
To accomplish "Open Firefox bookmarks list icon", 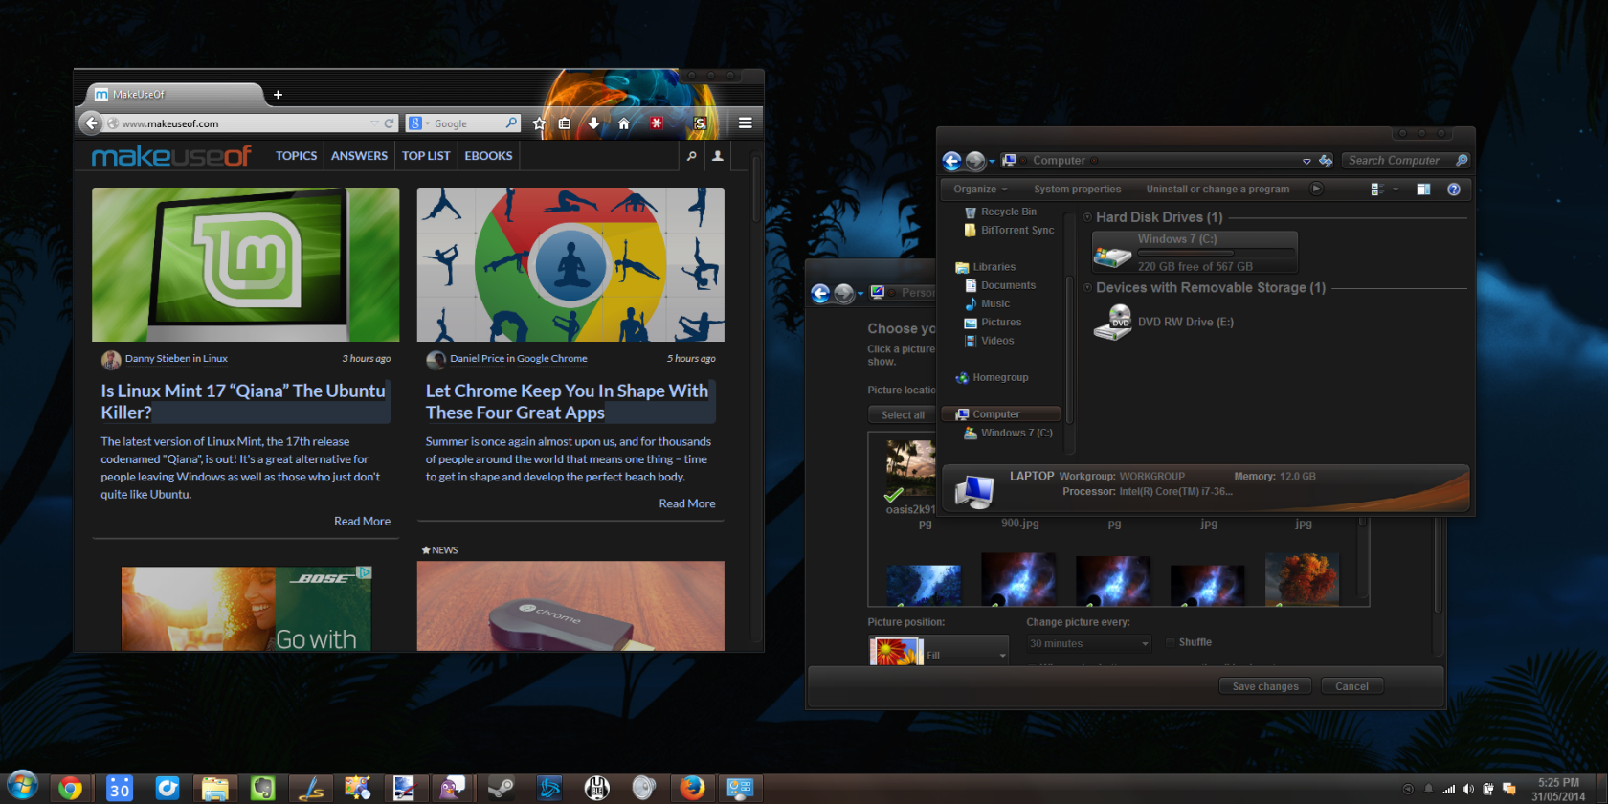I will click(x=565, y=123).
